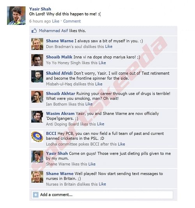This screenshot has width=195, height=208.
Task: Open the BCCI logo avatar
Action: tap(37, 137)
